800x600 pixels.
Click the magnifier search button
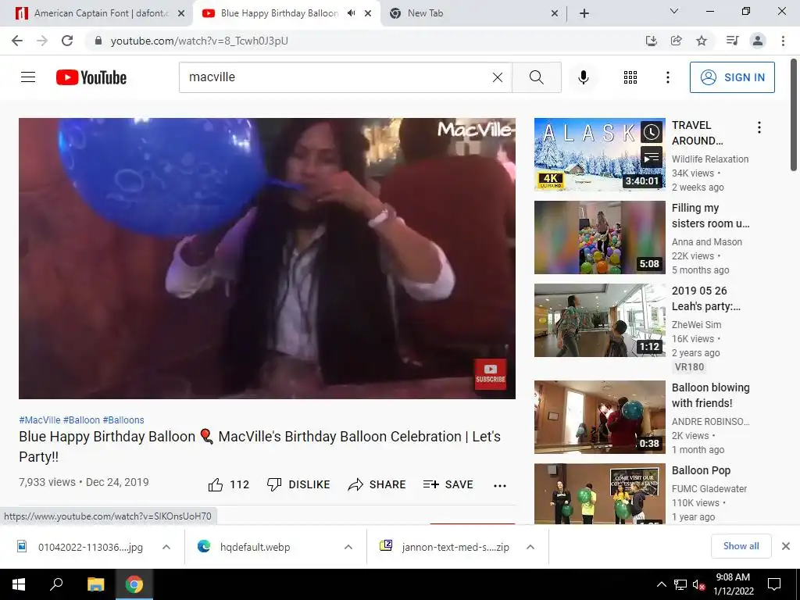point(536,77)
